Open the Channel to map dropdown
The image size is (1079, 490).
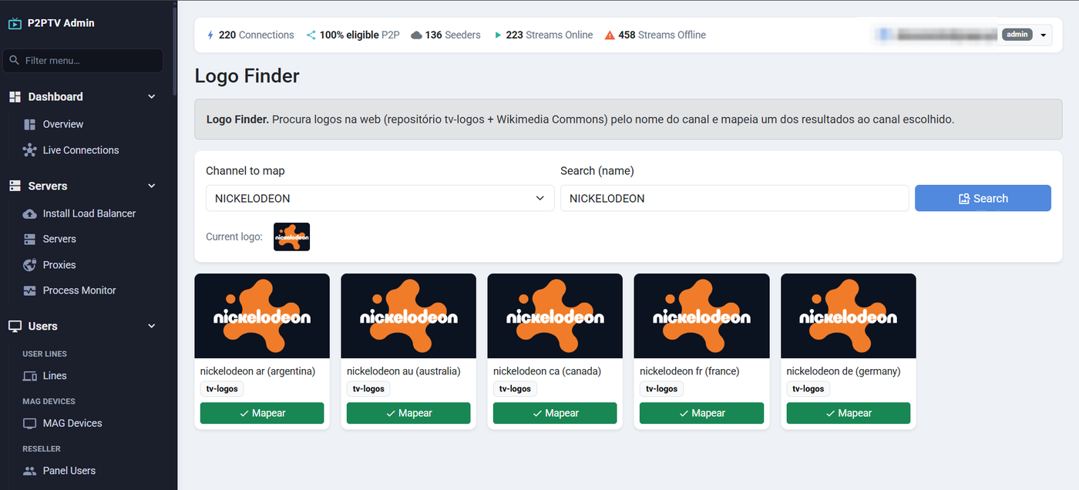point(380,198)
